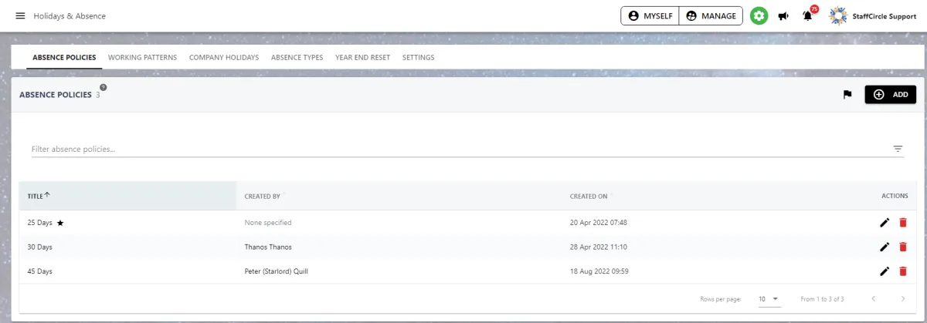Open the announcements megaphone icon

[783, 15]
